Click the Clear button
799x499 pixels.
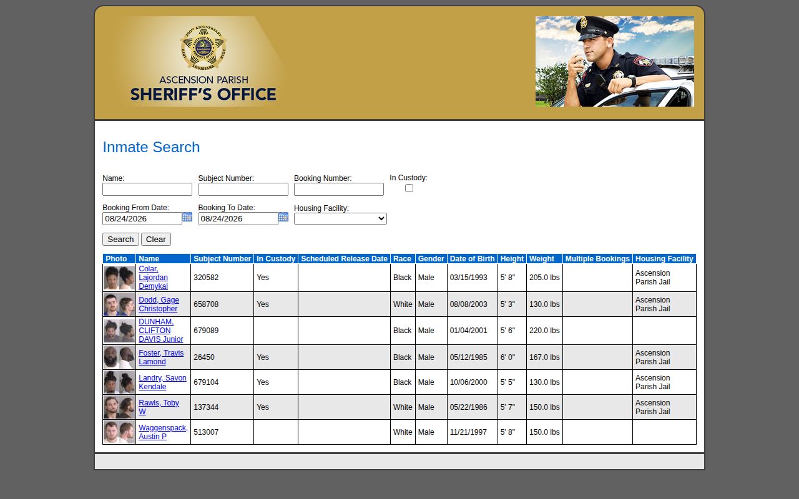156,239
